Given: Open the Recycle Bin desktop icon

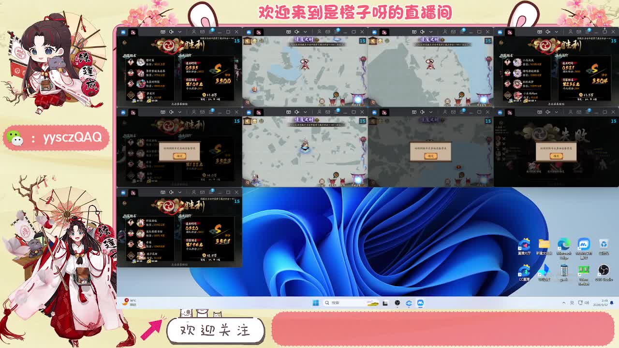Looking at the screenshot, I should pyautogui.click(x=604, y=246).
